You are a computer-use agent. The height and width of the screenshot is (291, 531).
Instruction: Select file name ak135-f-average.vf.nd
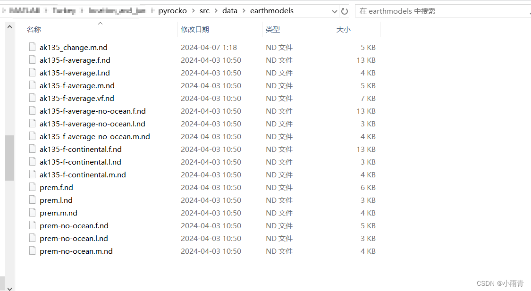pyautogui.click(x=77, y=98)
